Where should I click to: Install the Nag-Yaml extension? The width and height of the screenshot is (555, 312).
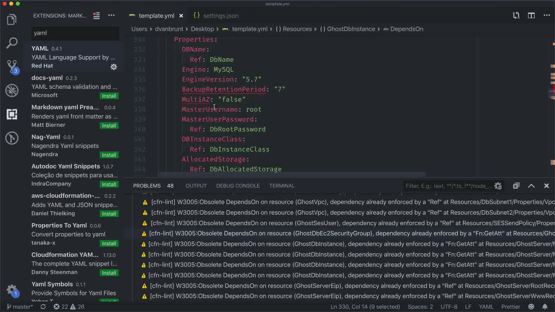click(109, 155)
